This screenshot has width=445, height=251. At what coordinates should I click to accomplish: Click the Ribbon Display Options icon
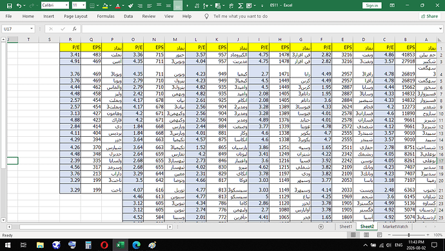click(392, 5)
